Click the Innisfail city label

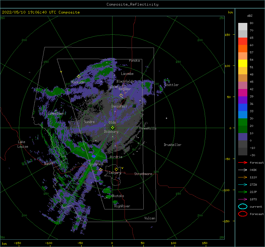[119, 106]
